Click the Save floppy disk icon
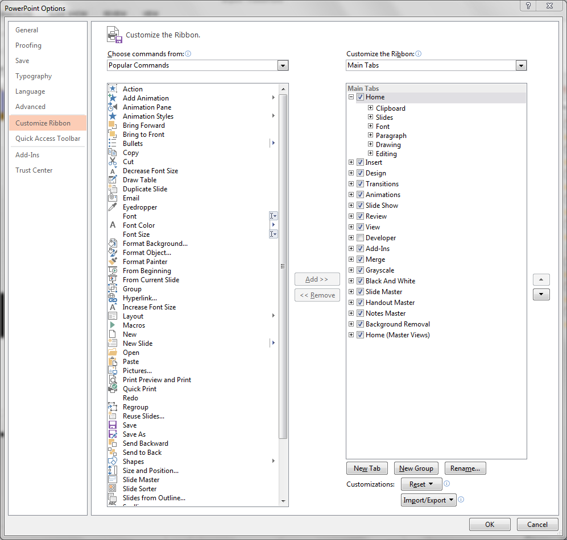Screen dimensions: 567x540 pyautogui.click(x=113, y=425)
